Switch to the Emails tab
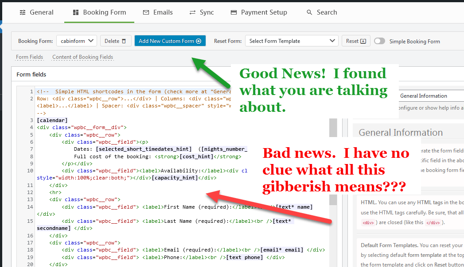This screenshot has height=267, width=464. click(x=158, y=12)
